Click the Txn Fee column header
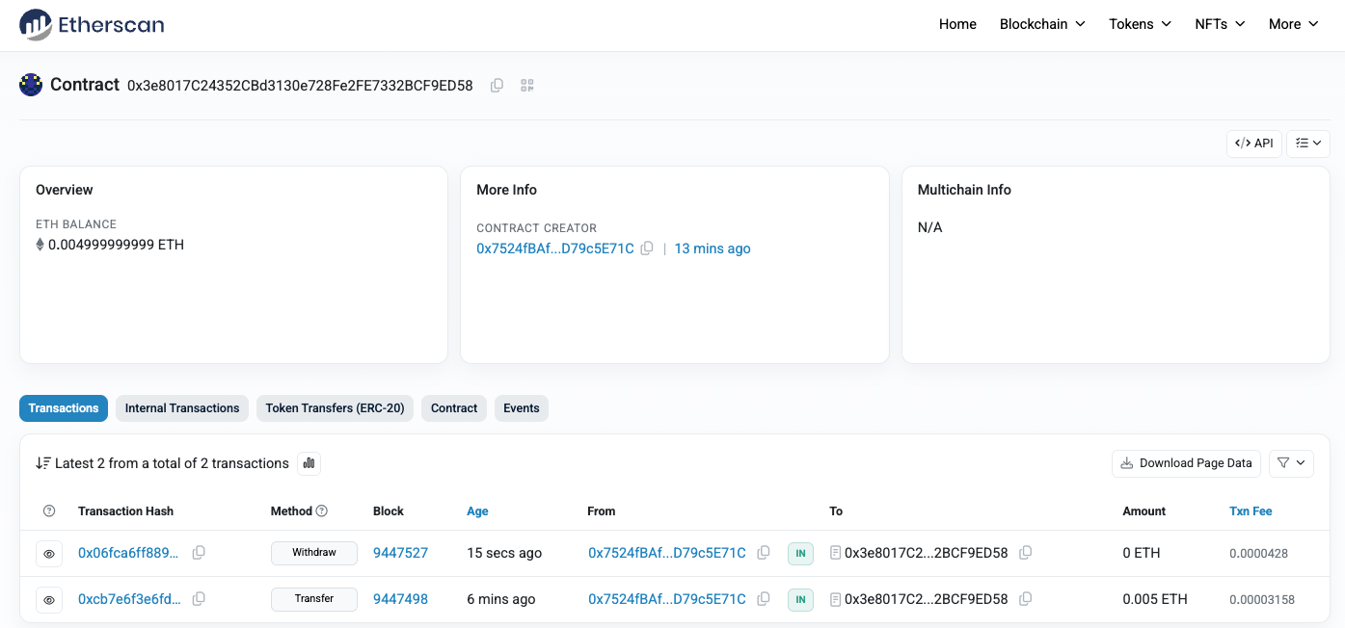This screenshot has height=628, width=1345. pos(1251,511)
